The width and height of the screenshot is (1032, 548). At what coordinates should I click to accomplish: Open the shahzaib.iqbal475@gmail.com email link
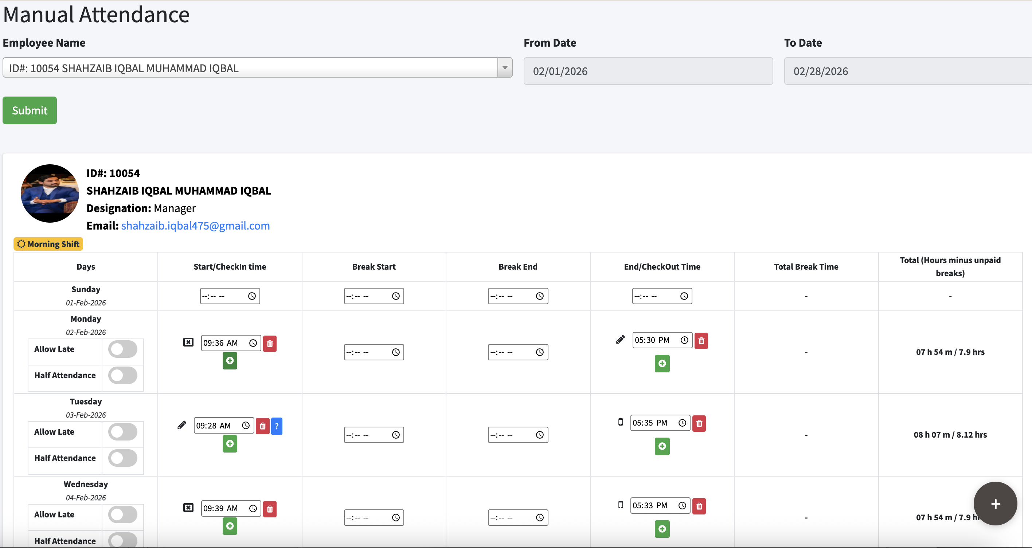pyautogui.click(x=195, y=226)
